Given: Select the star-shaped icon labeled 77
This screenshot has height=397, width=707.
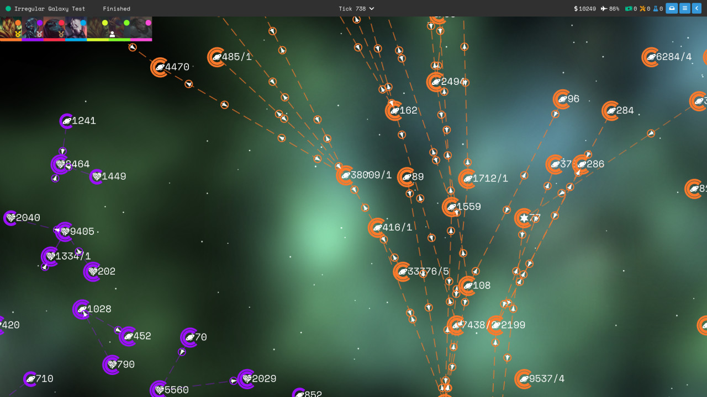Looking at the screenshot, I should coord(524,218).
